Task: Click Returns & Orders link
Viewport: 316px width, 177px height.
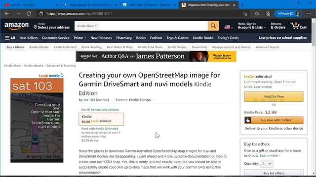Action: pyautogui.click(x=278, y=26)
